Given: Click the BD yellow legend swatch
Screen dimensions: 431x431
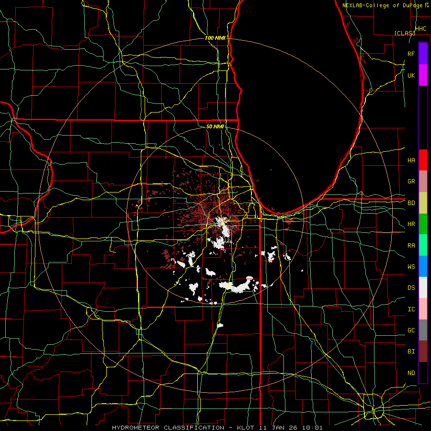Looking at the screenshot, I should pyautogui.click(x=423, y=203).
